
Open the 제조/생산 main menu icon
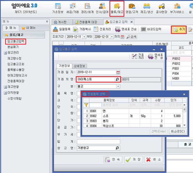(147, 8)
